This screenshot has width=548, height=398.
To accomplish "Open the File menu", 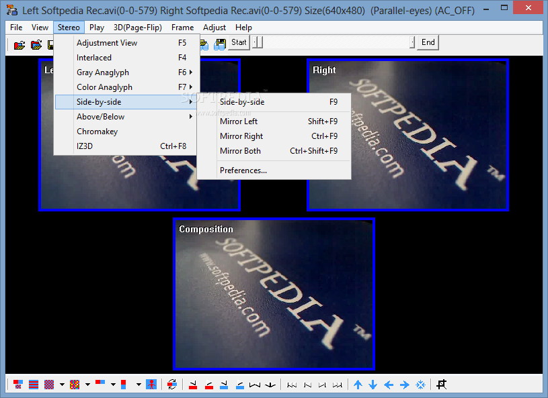I will [16, 28].
